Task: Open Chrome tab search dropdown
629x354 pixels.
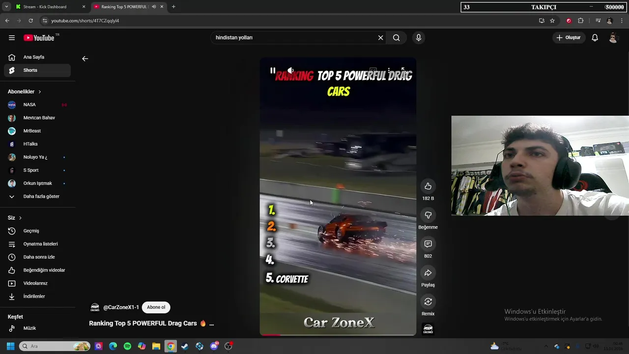Action: [x=6, y=7]
